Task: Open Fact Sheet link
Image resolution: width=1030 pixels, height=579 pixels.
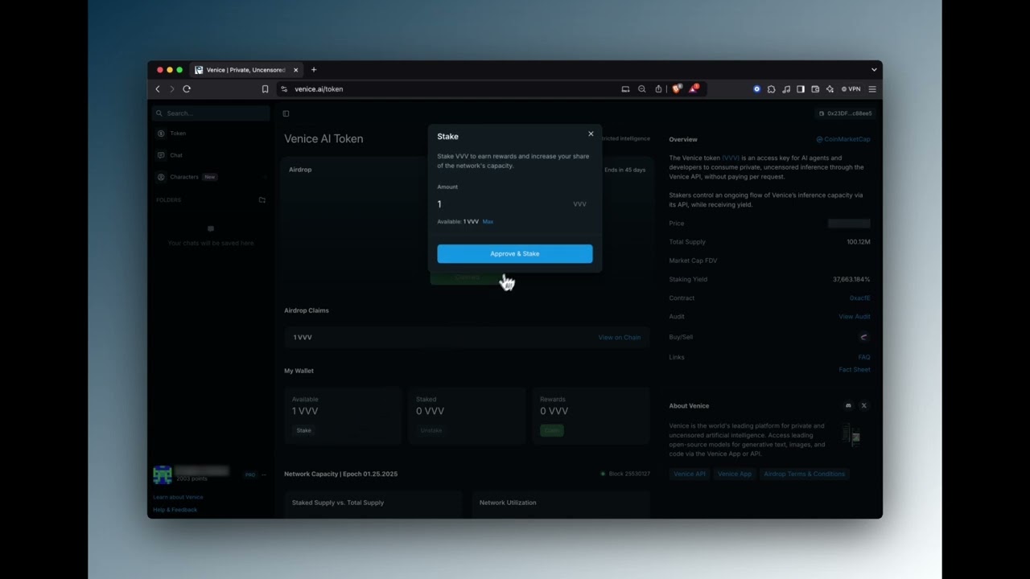Action: coord(855,370)
